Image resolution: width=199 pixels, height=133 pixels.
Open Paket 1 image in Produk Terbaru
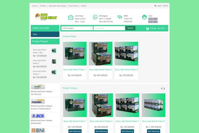[75, 105]
